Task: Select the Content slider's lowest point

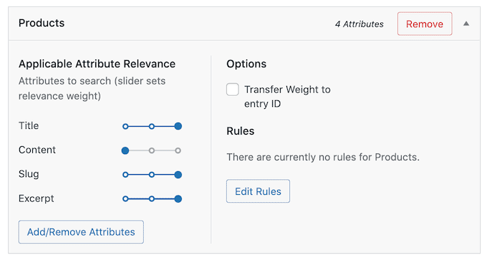Action: pos(125,150)
